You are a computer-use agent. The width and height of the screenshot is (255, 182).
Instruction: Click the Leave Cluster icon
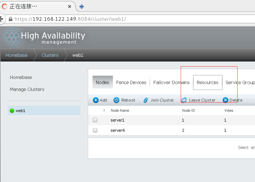point(184,100)
